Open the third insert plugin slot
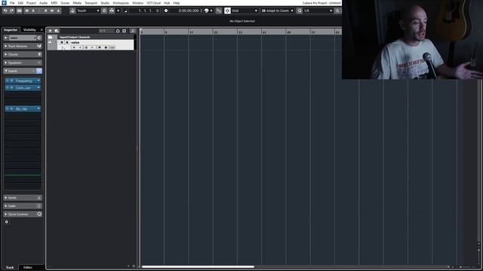Viewport: 483px width, 271px height. [x=22, y=108]
